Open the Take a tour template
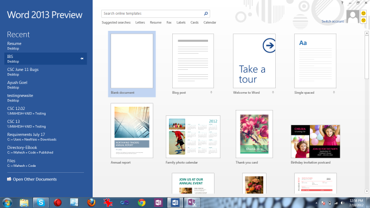370x208 pixels. click(254, 61)
